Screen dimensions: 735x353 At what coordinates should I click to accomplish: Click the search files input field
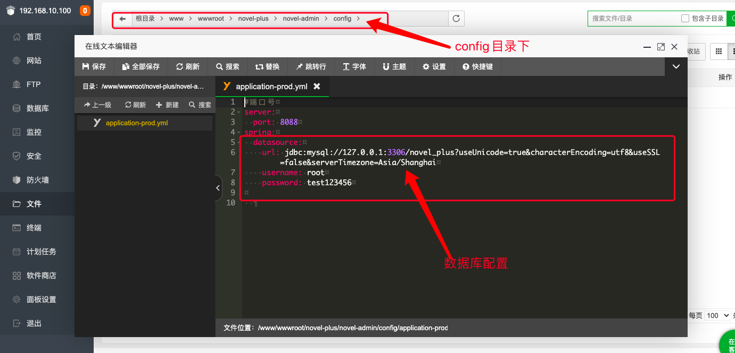pos(633,19)
